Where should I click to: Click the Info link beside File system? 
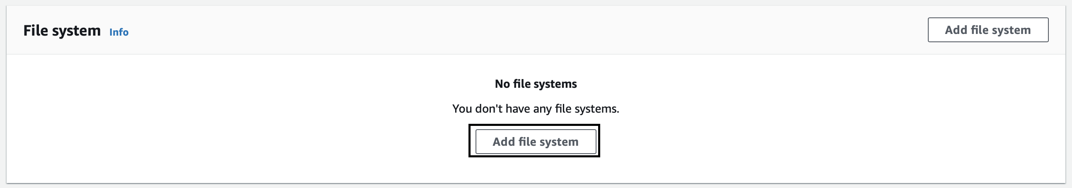[x=118, y=32]
